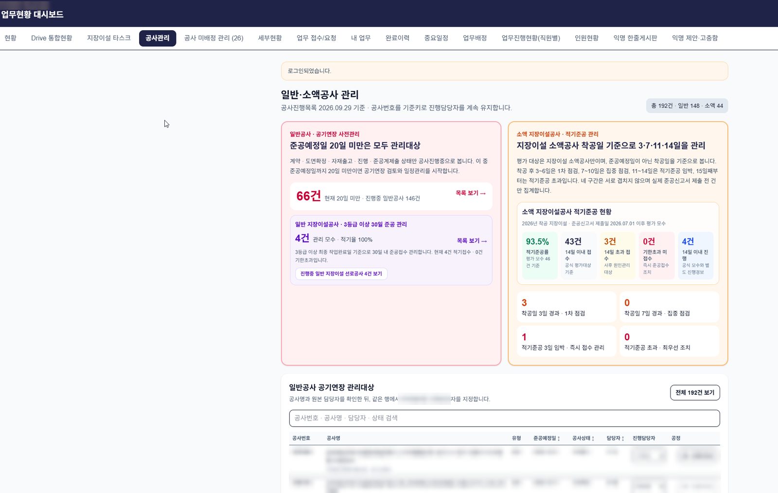The image size is (778, 493).
Task: Select the 4건 14일 이내 진행 tile
Action: [x=696, y=256]
